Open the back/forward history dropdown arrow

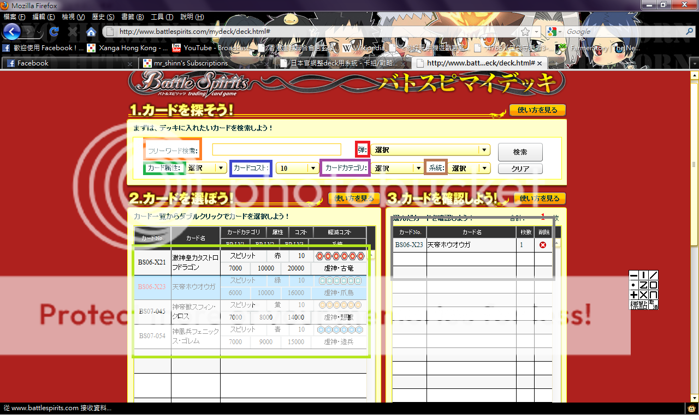[39, 32]
